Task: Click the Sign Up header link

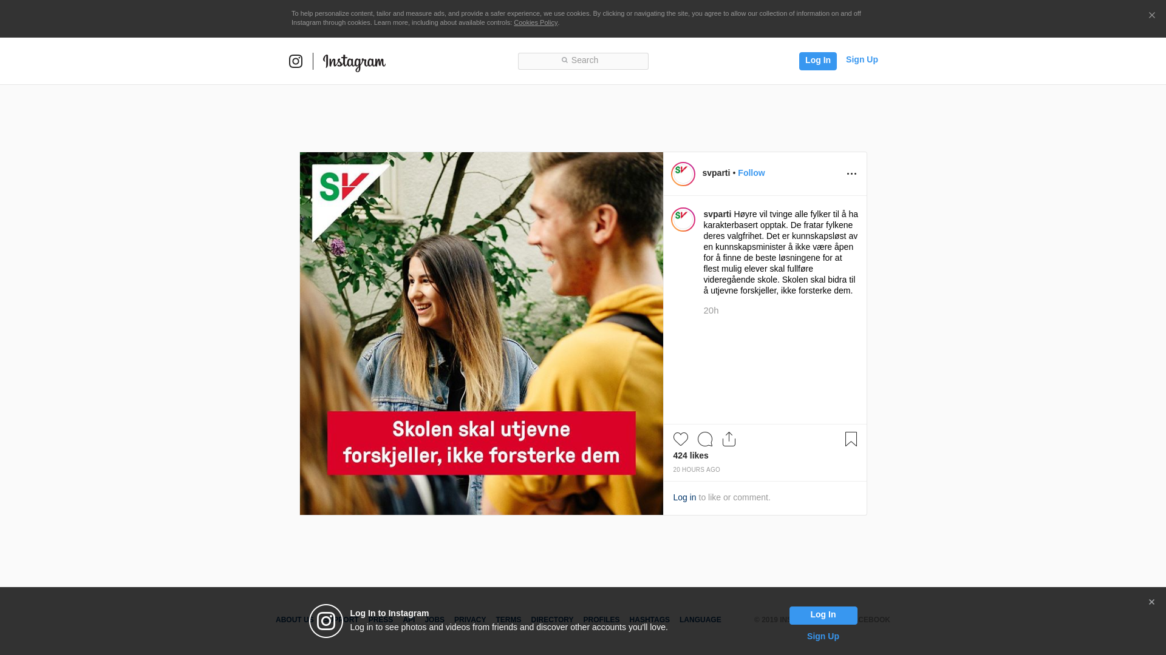Action: pos(862,59)
